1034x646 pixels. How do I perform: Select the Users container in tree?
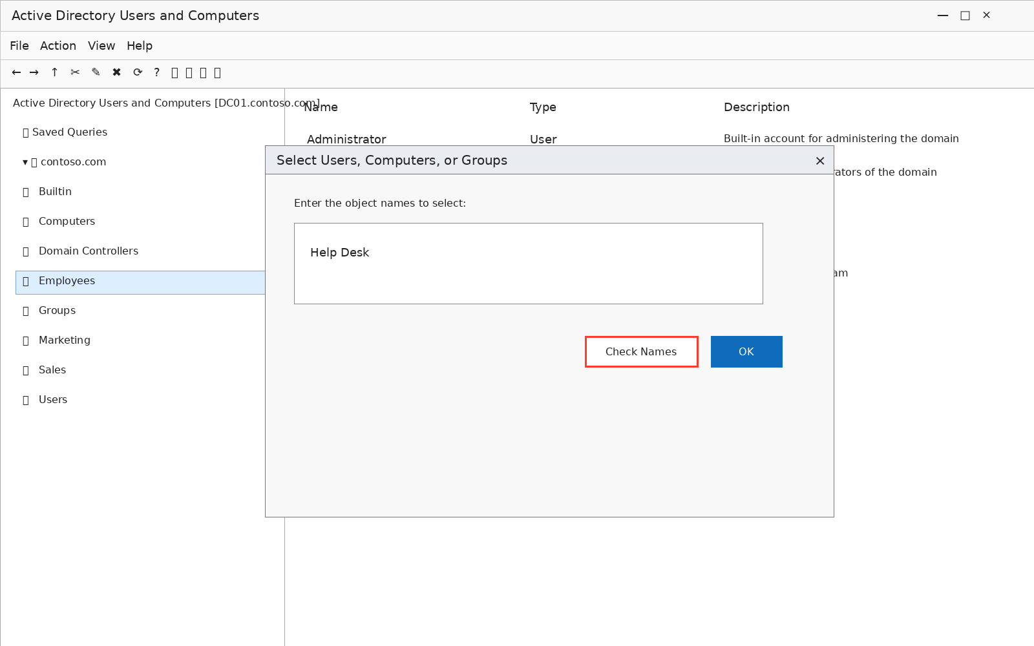click(x=53, y=400)
